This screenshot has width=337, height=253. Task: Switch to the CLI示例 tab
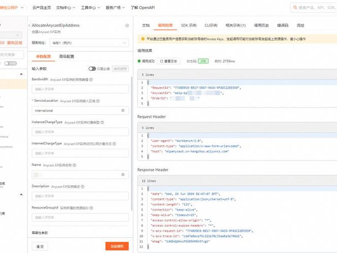coord(211,25)
